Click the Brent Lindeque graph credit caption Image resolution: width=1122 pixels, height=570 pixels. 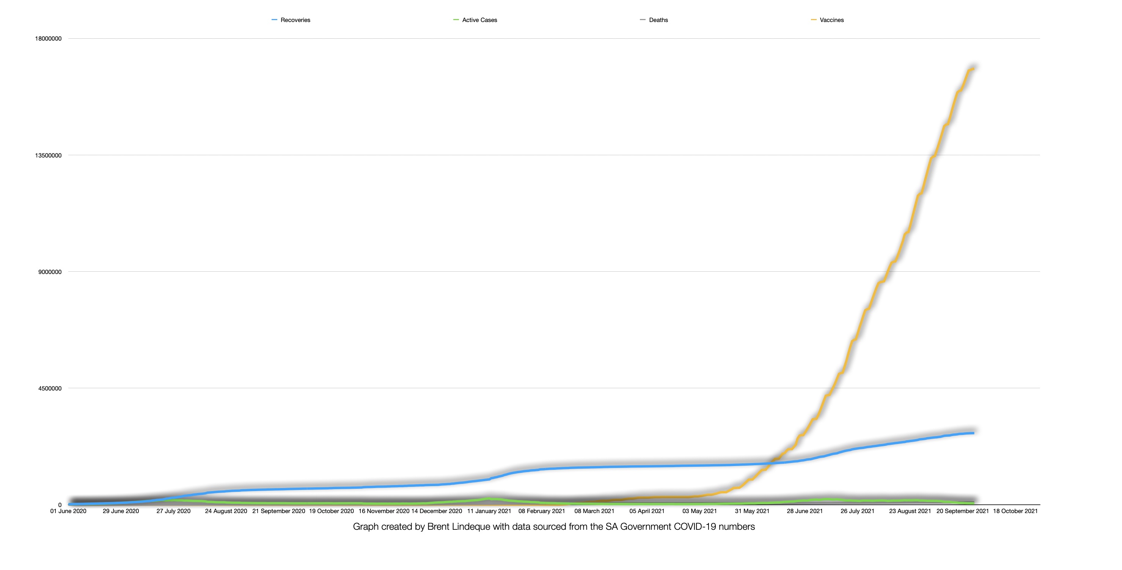pyautogui.click(x=553, y=527)
